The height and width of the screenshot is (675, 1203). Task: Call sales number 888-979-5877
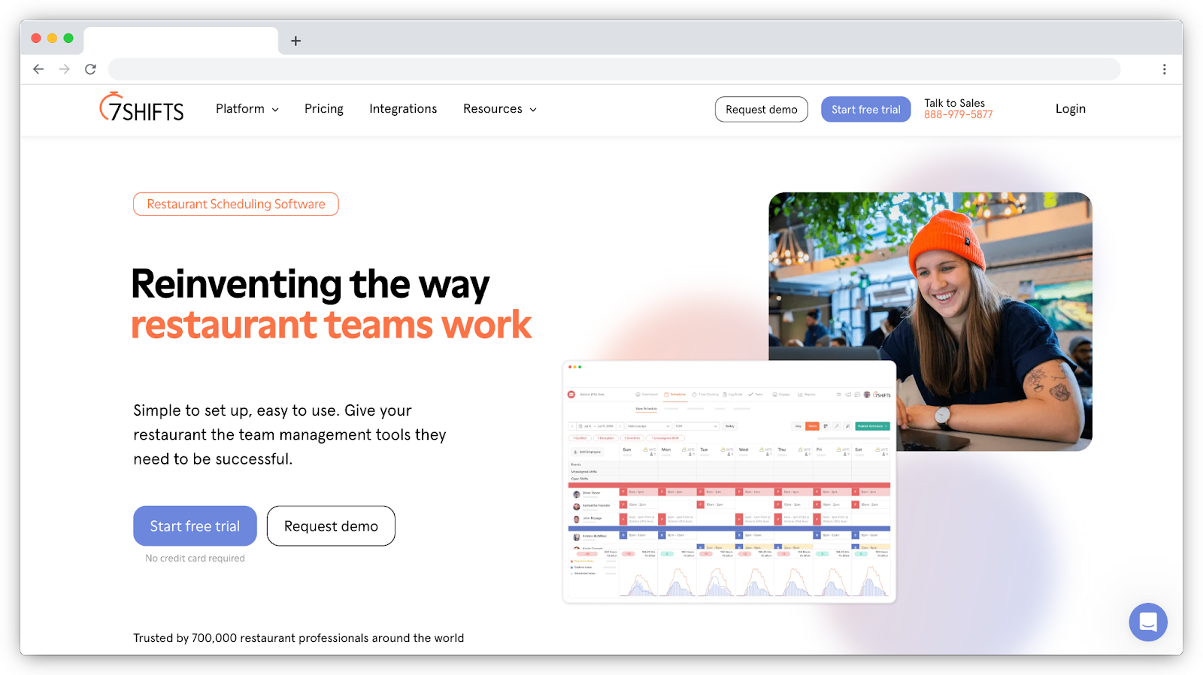point(959,115)
